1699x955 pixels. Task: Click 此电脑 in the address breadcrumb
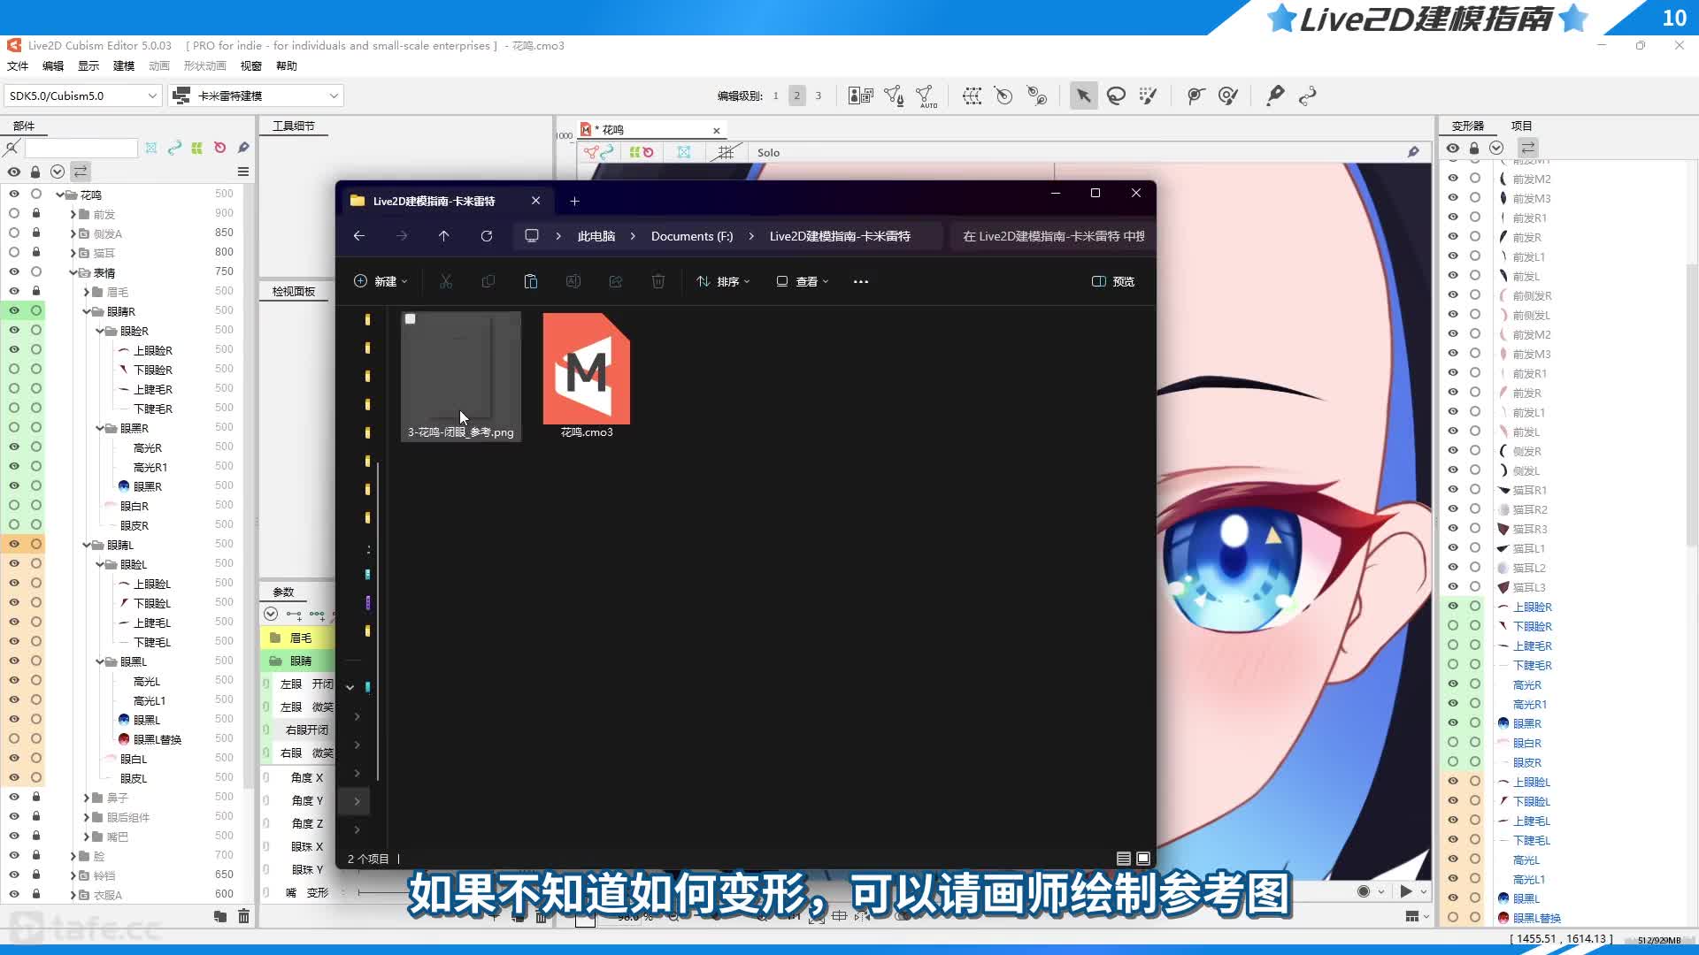click(596, 236)
